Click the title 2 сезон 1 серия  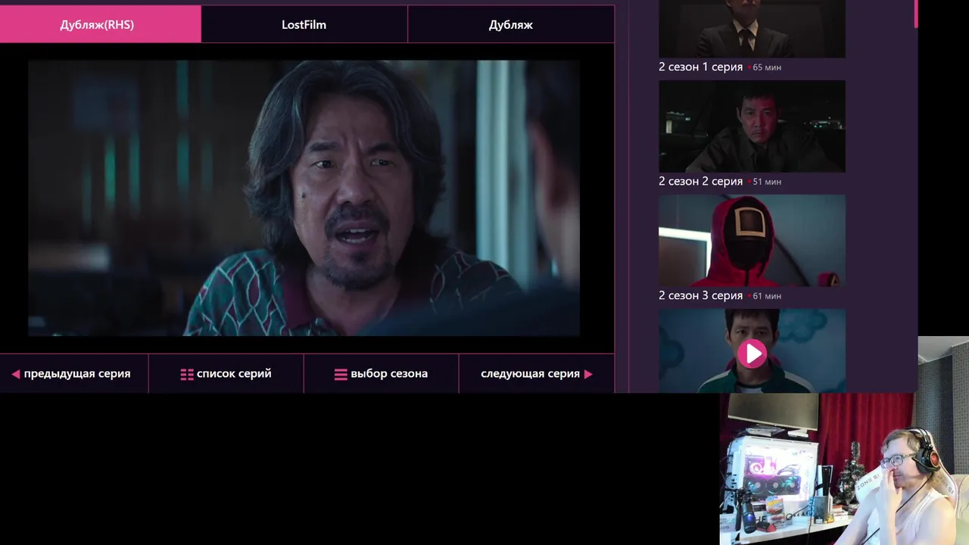pos(700,67)
